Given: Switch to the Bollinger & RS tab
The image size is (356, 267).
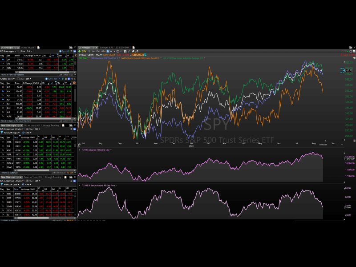Looking at the screenshot, I should pos(106,48).
